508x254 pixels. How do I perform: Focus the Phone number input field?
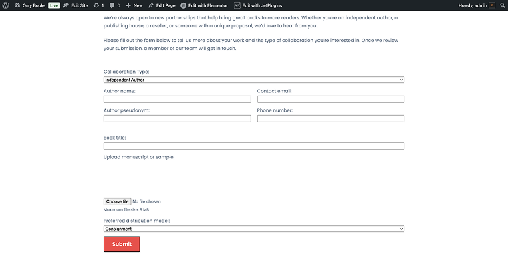pyautogui.click(x=330, y=118)
